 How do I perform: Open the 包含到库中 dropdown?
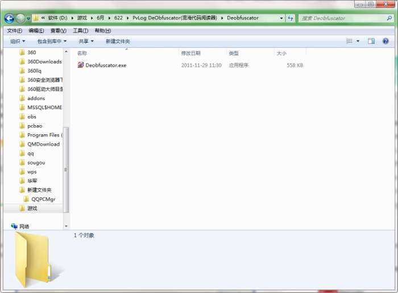pos(52,41)
